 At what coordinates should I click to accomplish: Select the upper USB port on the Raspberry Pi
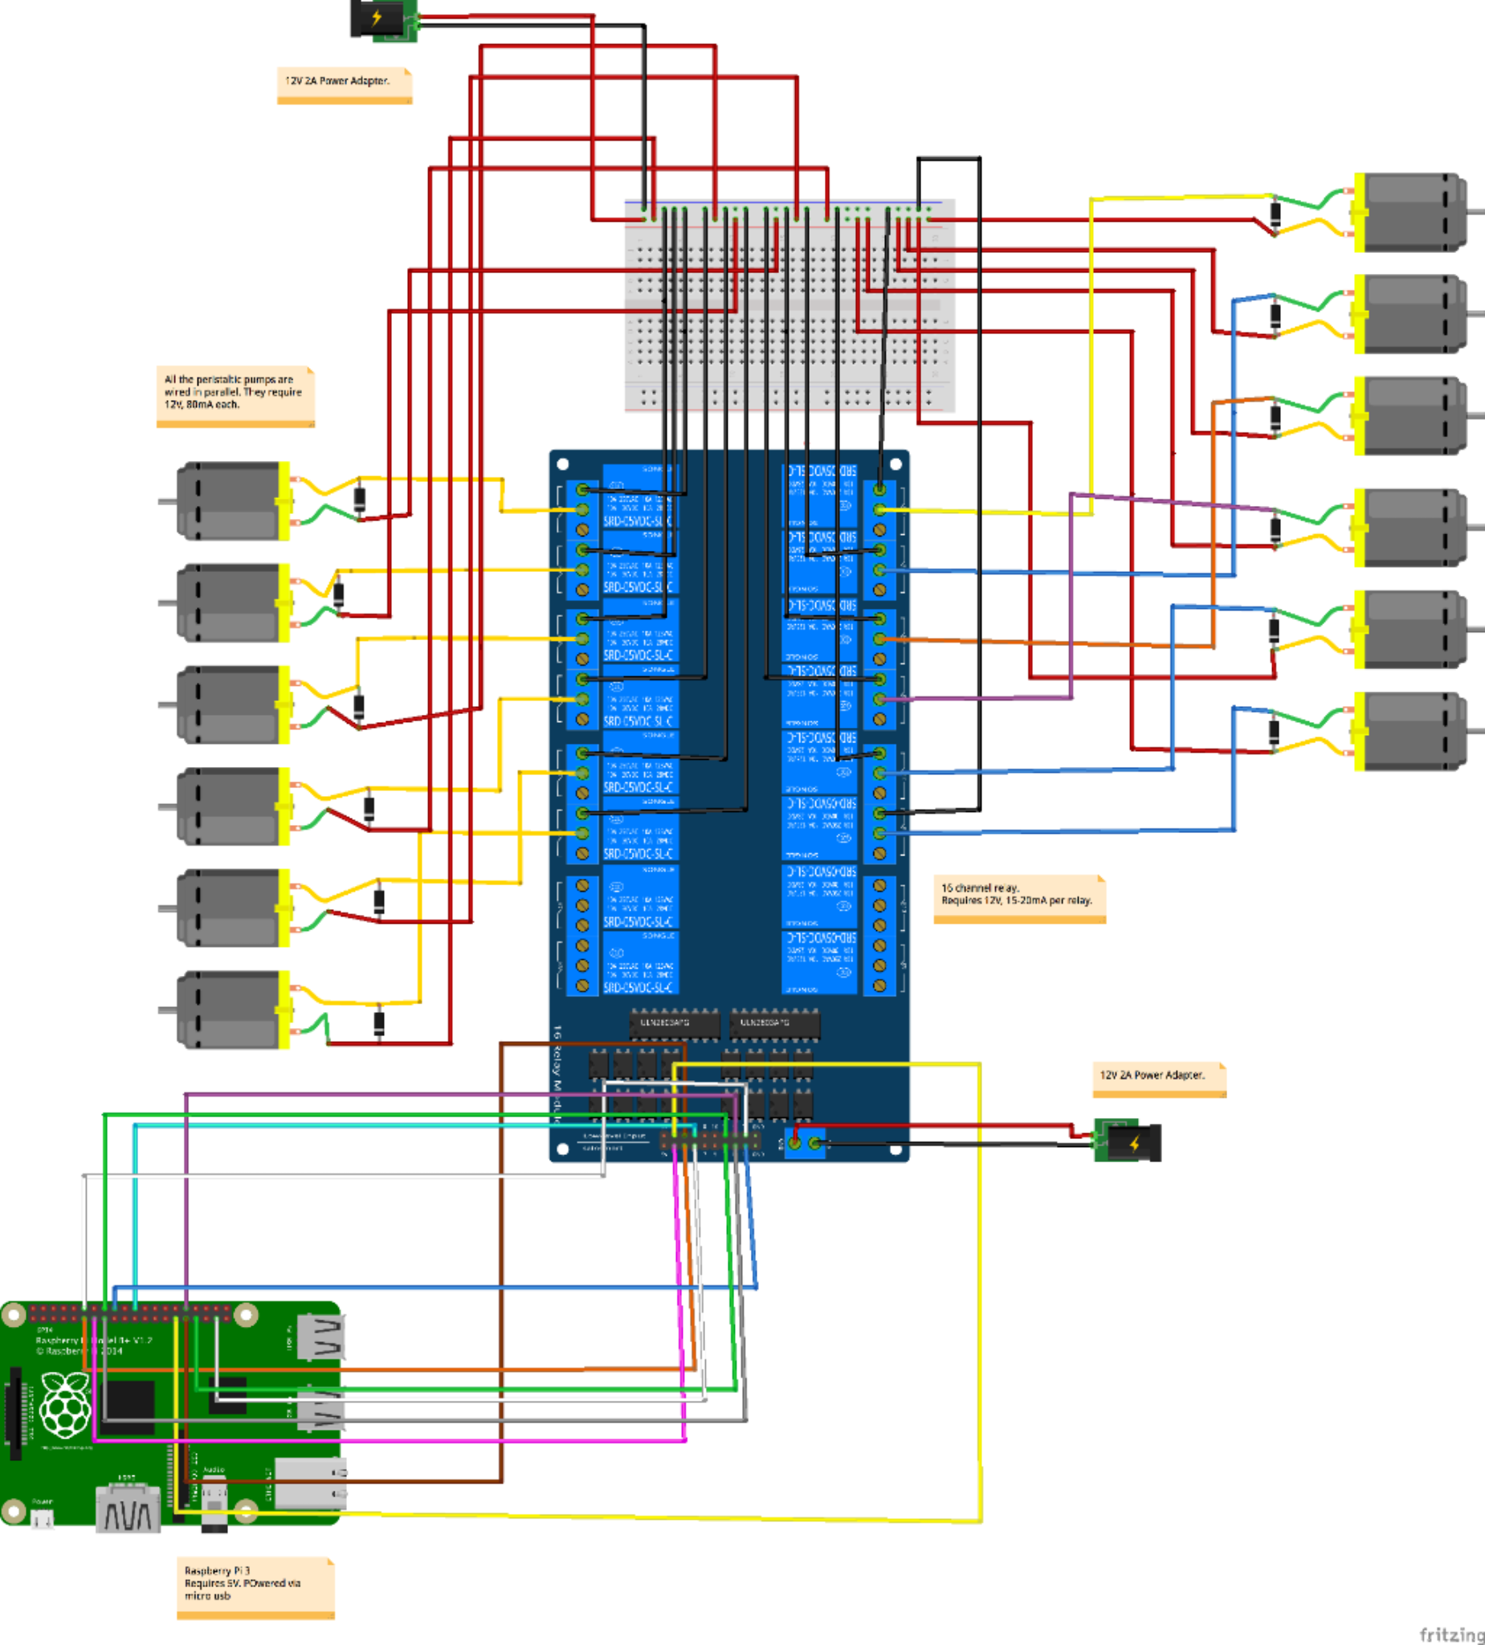(320, 1338)
